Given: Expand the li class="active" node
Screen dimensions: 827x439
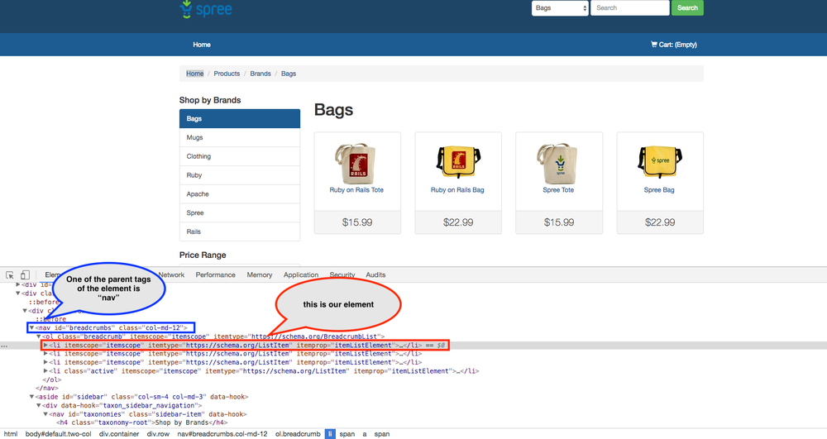Looking at the screenshot, I should click(x=45, y=371).
